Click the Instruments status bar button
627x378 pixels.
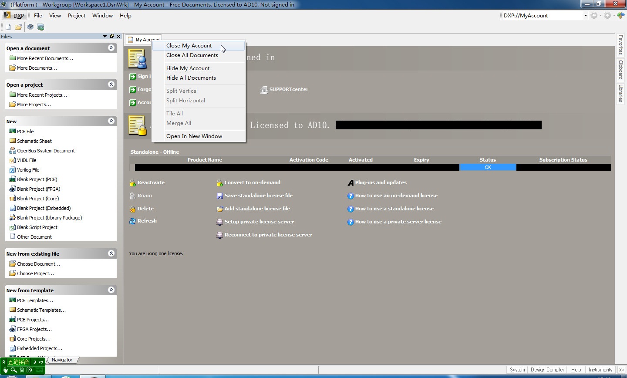pyautogui.click(x=600, y=370)
